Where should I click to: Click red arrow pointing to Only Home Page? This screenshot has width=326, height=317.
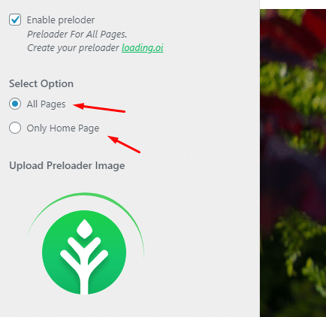point(124,144)
